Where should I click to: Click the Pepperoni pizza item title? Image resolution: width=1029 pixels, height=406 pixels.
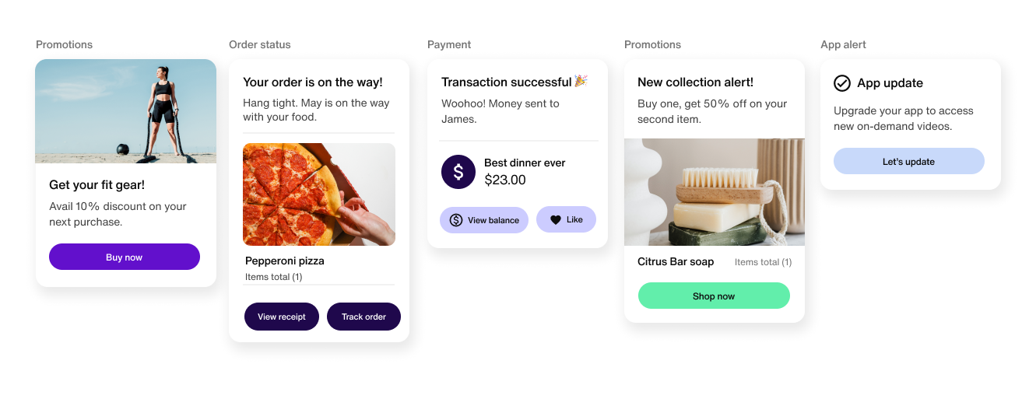pyautogui.click(x=285, y=261)
